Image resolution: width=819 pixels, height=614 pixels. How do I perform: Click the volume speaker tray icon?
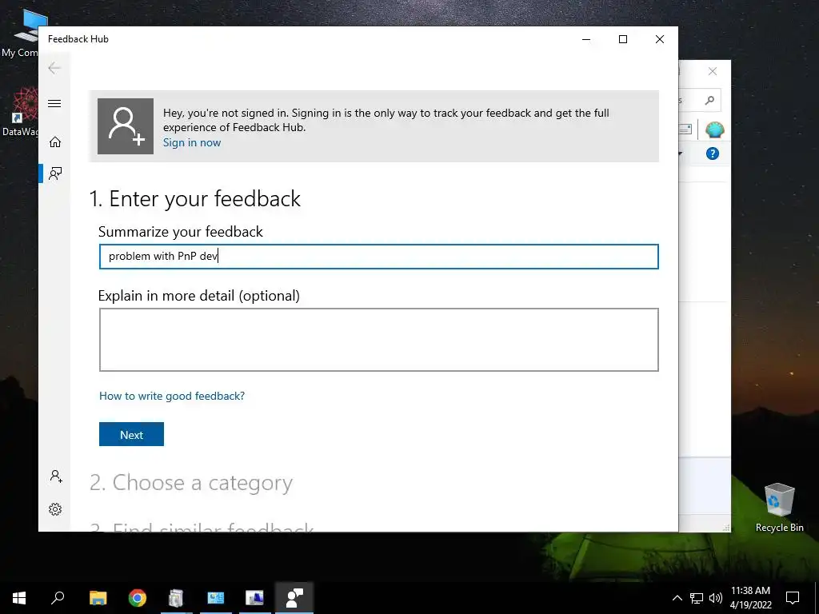point(716,598)
